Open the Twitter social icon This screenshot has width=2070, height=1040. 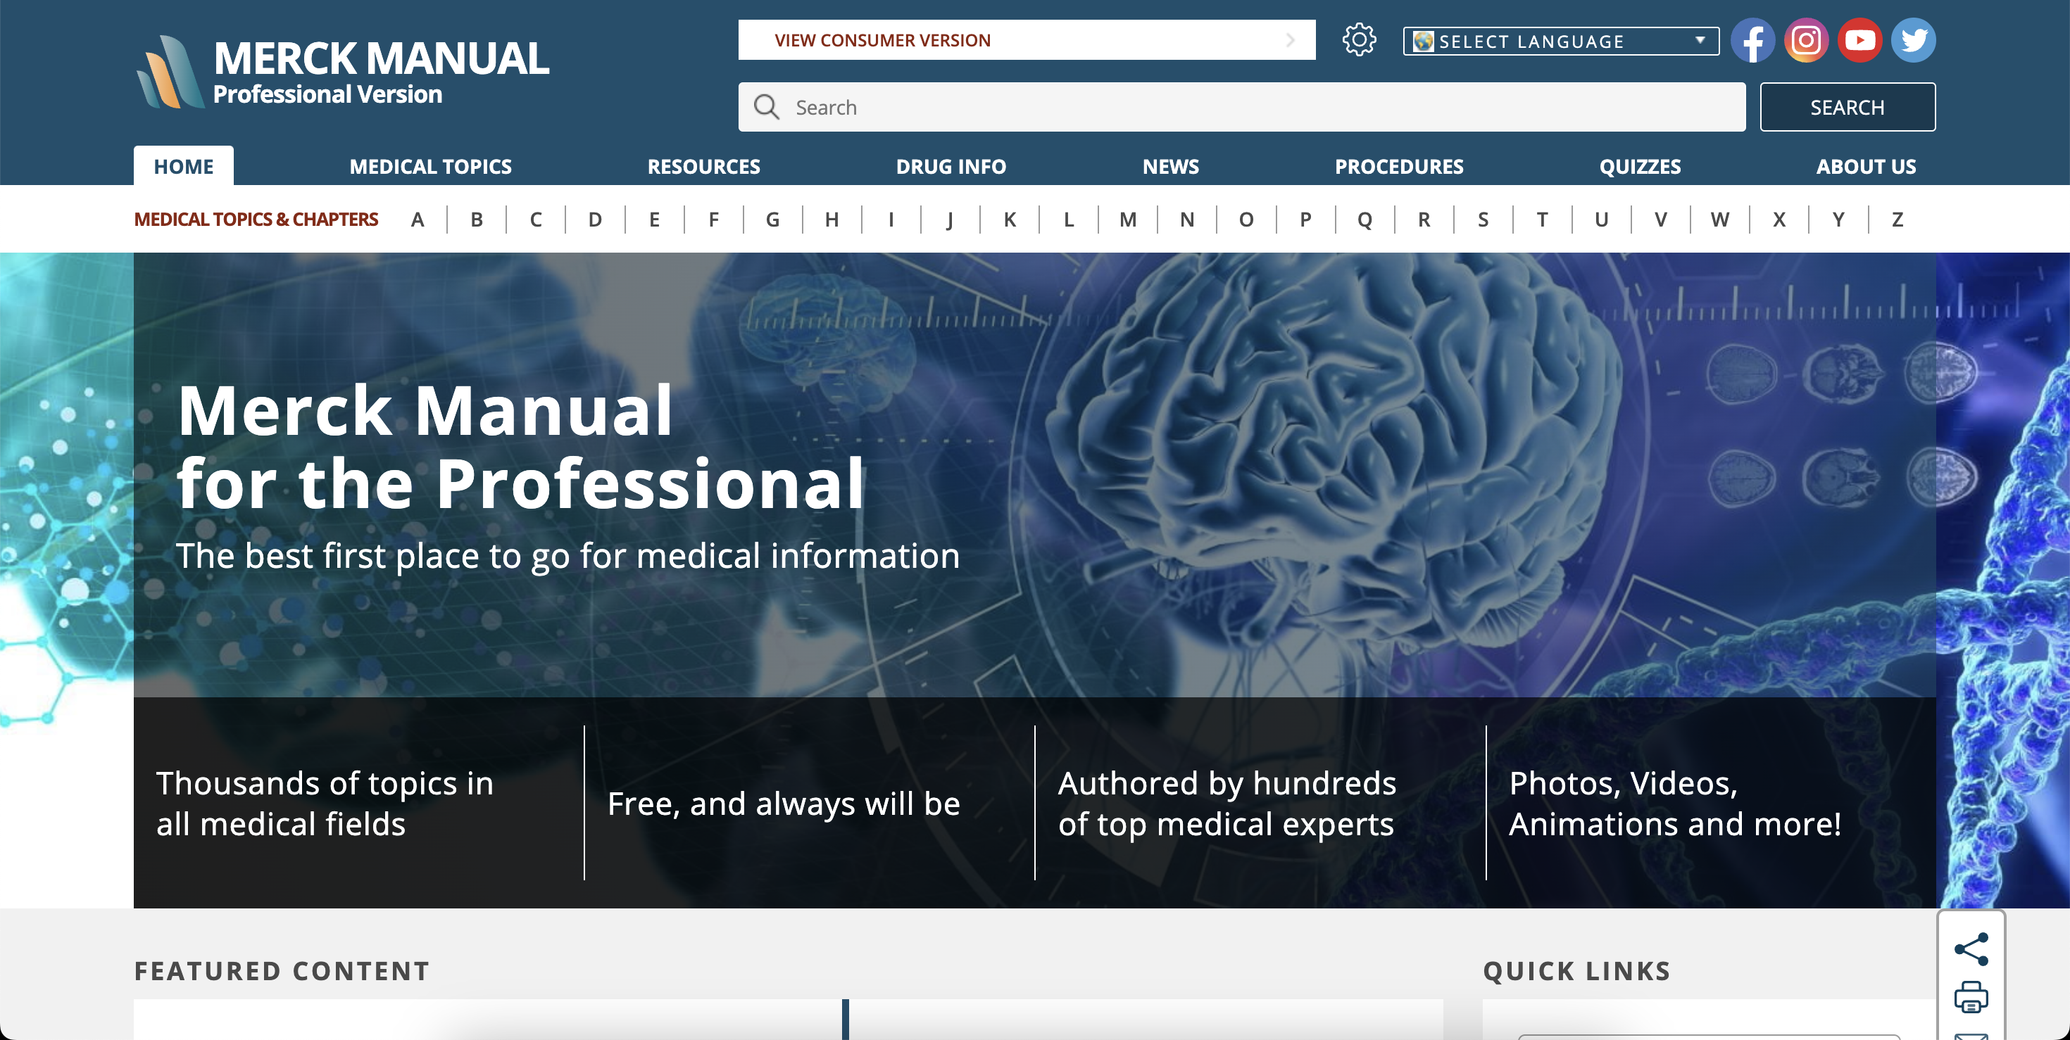point(1913,40)
